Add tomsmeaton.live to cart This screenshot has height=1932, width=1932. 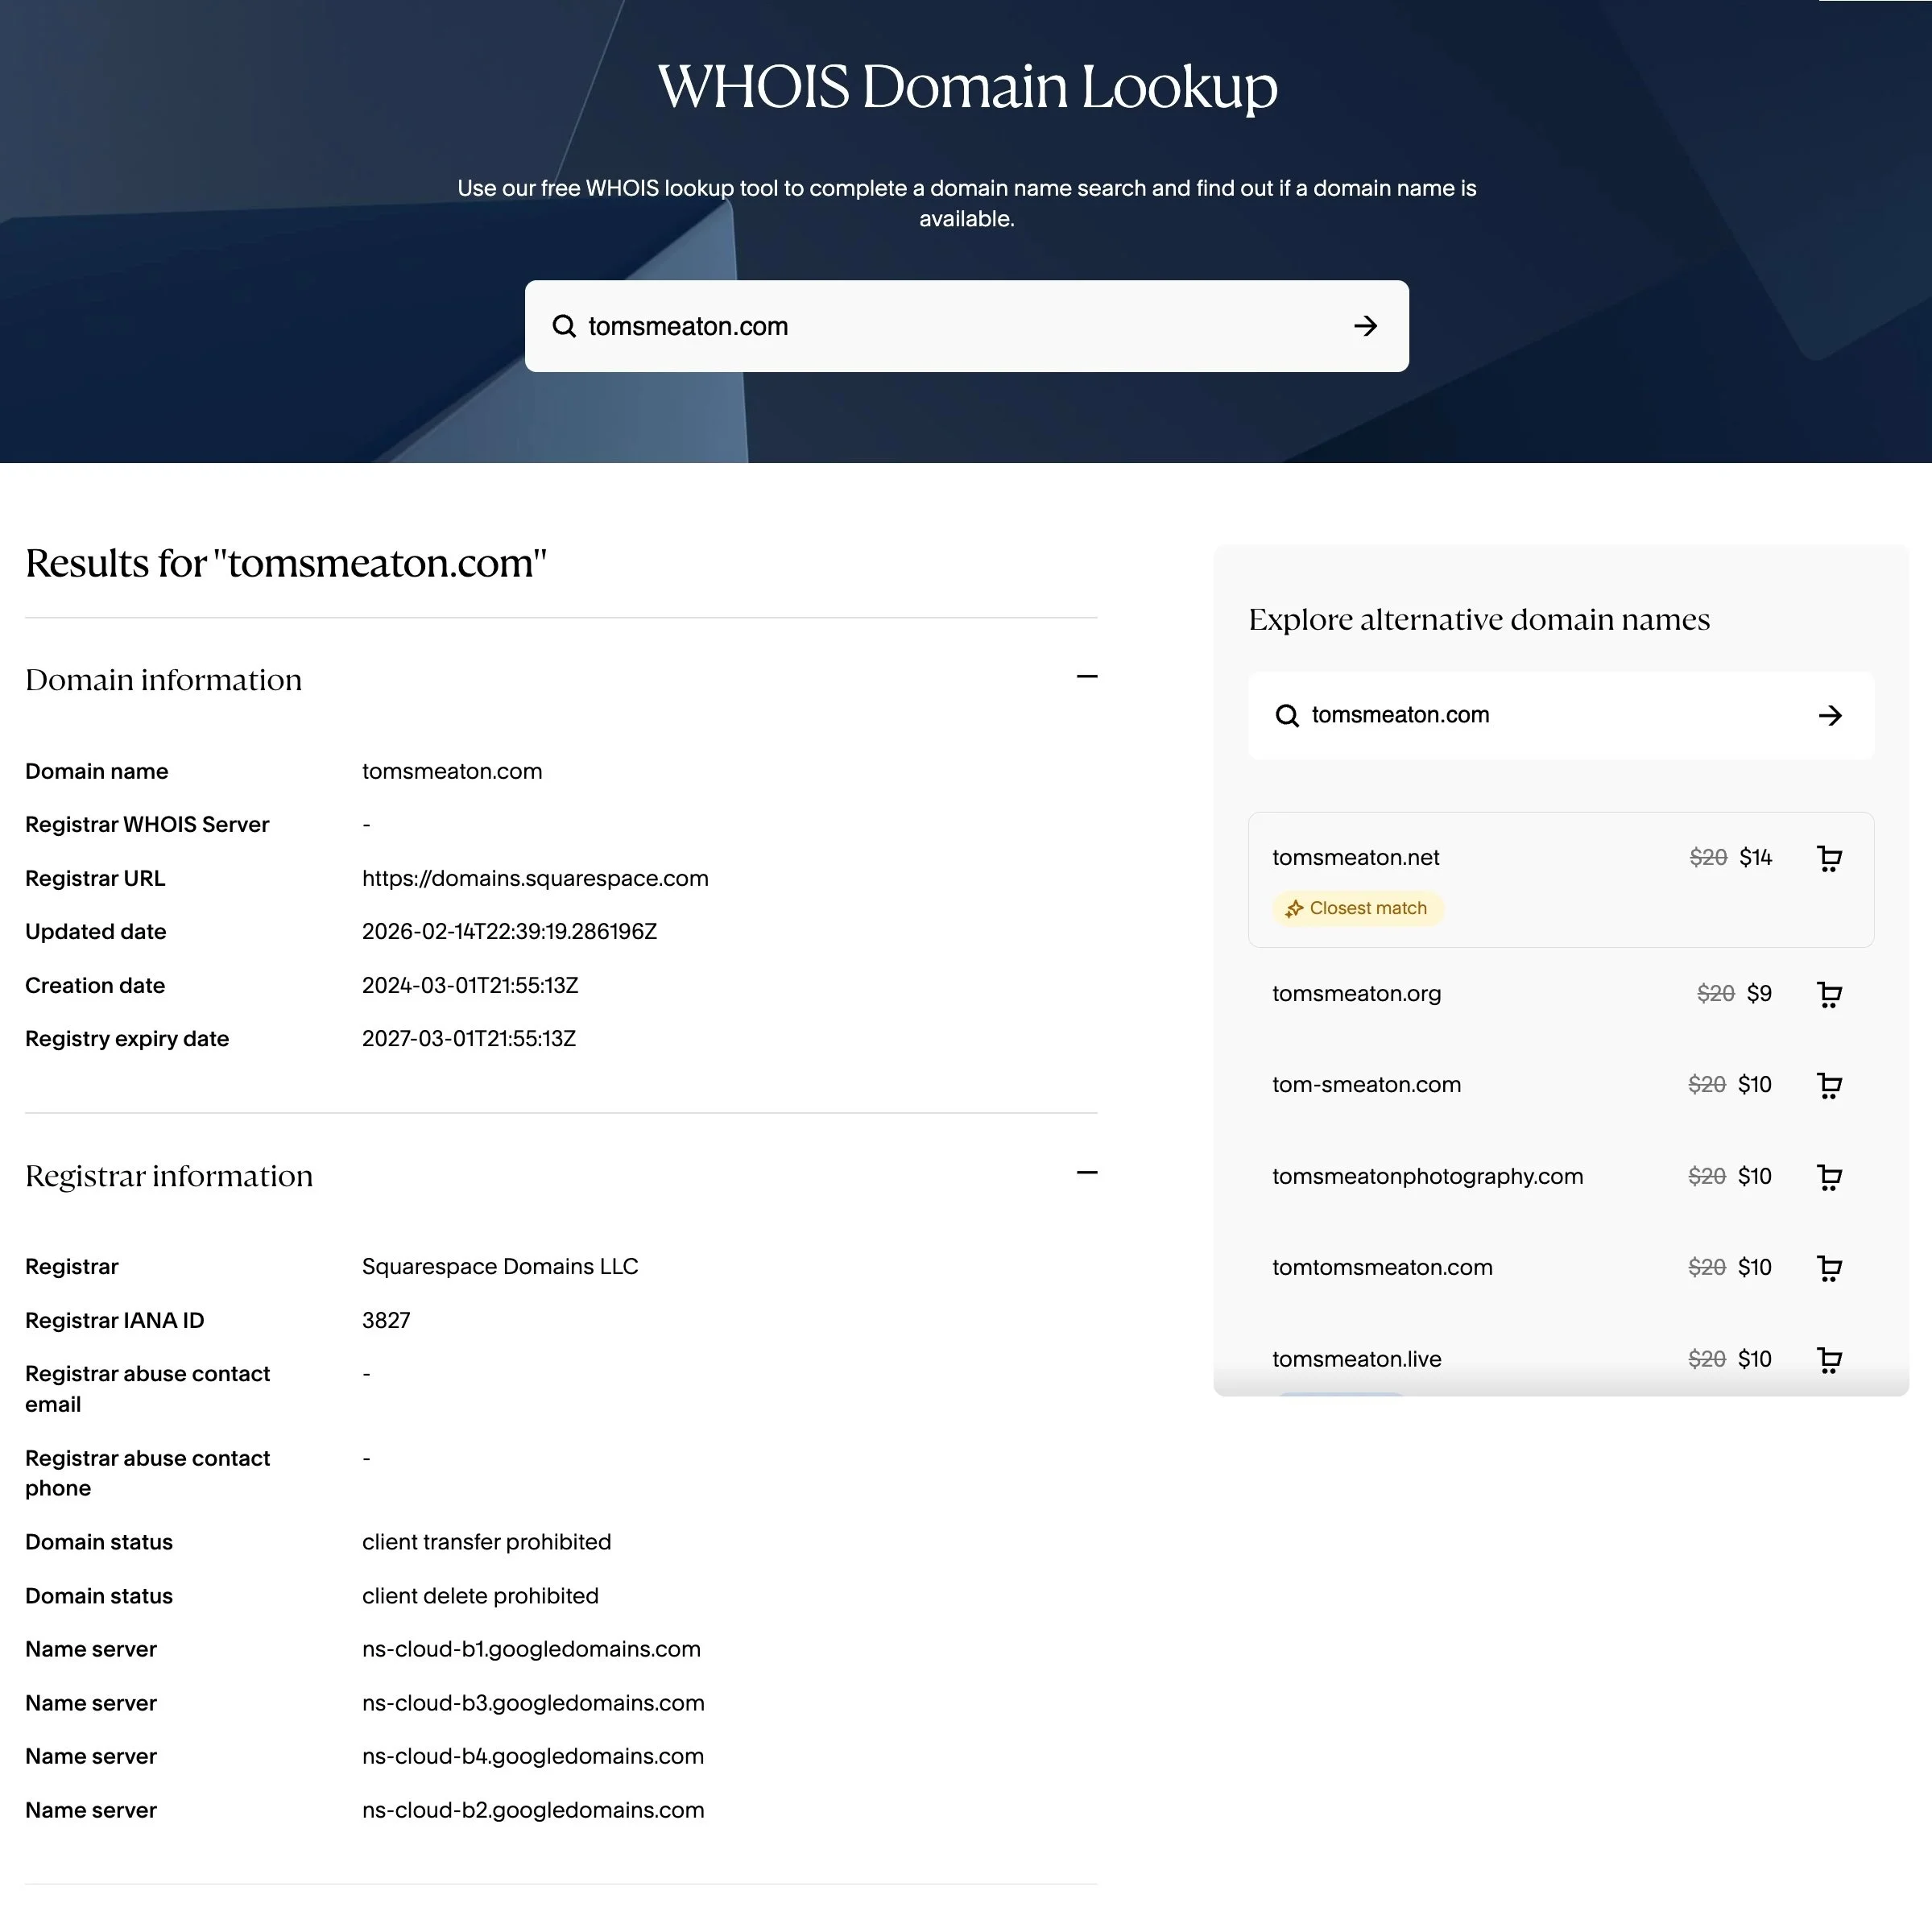[x=1829, y=1360]
